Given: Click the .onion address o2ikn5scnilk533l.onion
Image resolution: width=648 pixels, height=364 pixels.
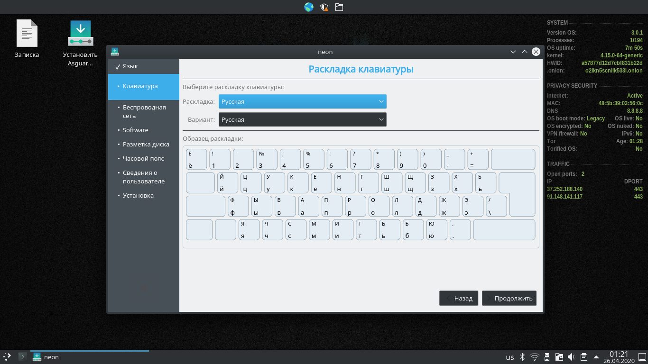Looking at the screenshot, I should tap(614, 71).
